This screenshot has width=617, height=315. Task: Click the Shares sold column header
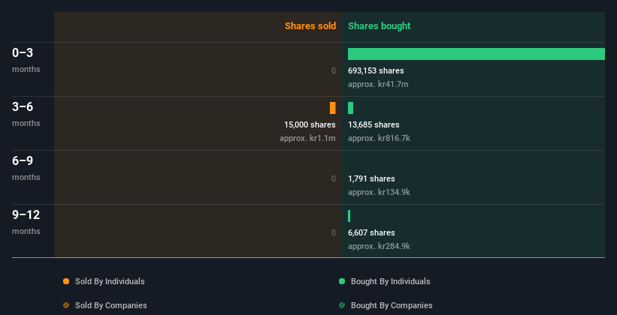(x=310, y=26)
